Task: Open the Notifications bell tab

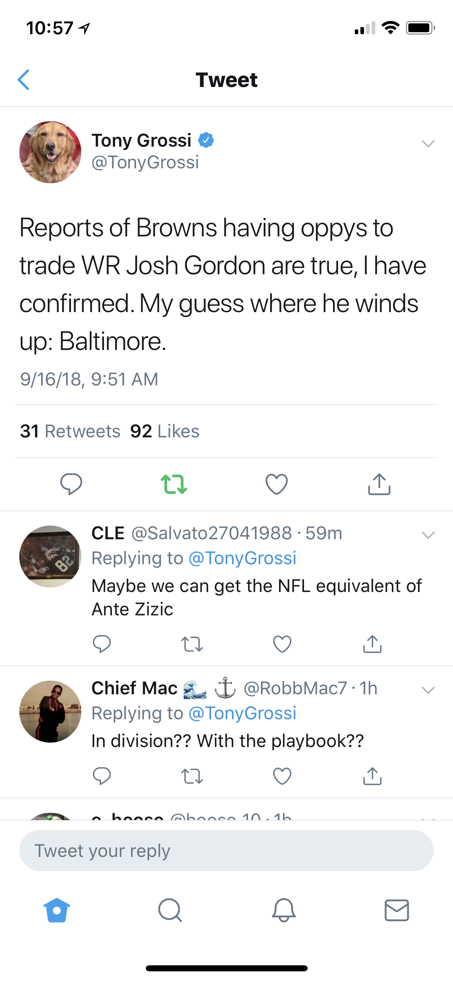Action: pos(284,910)
